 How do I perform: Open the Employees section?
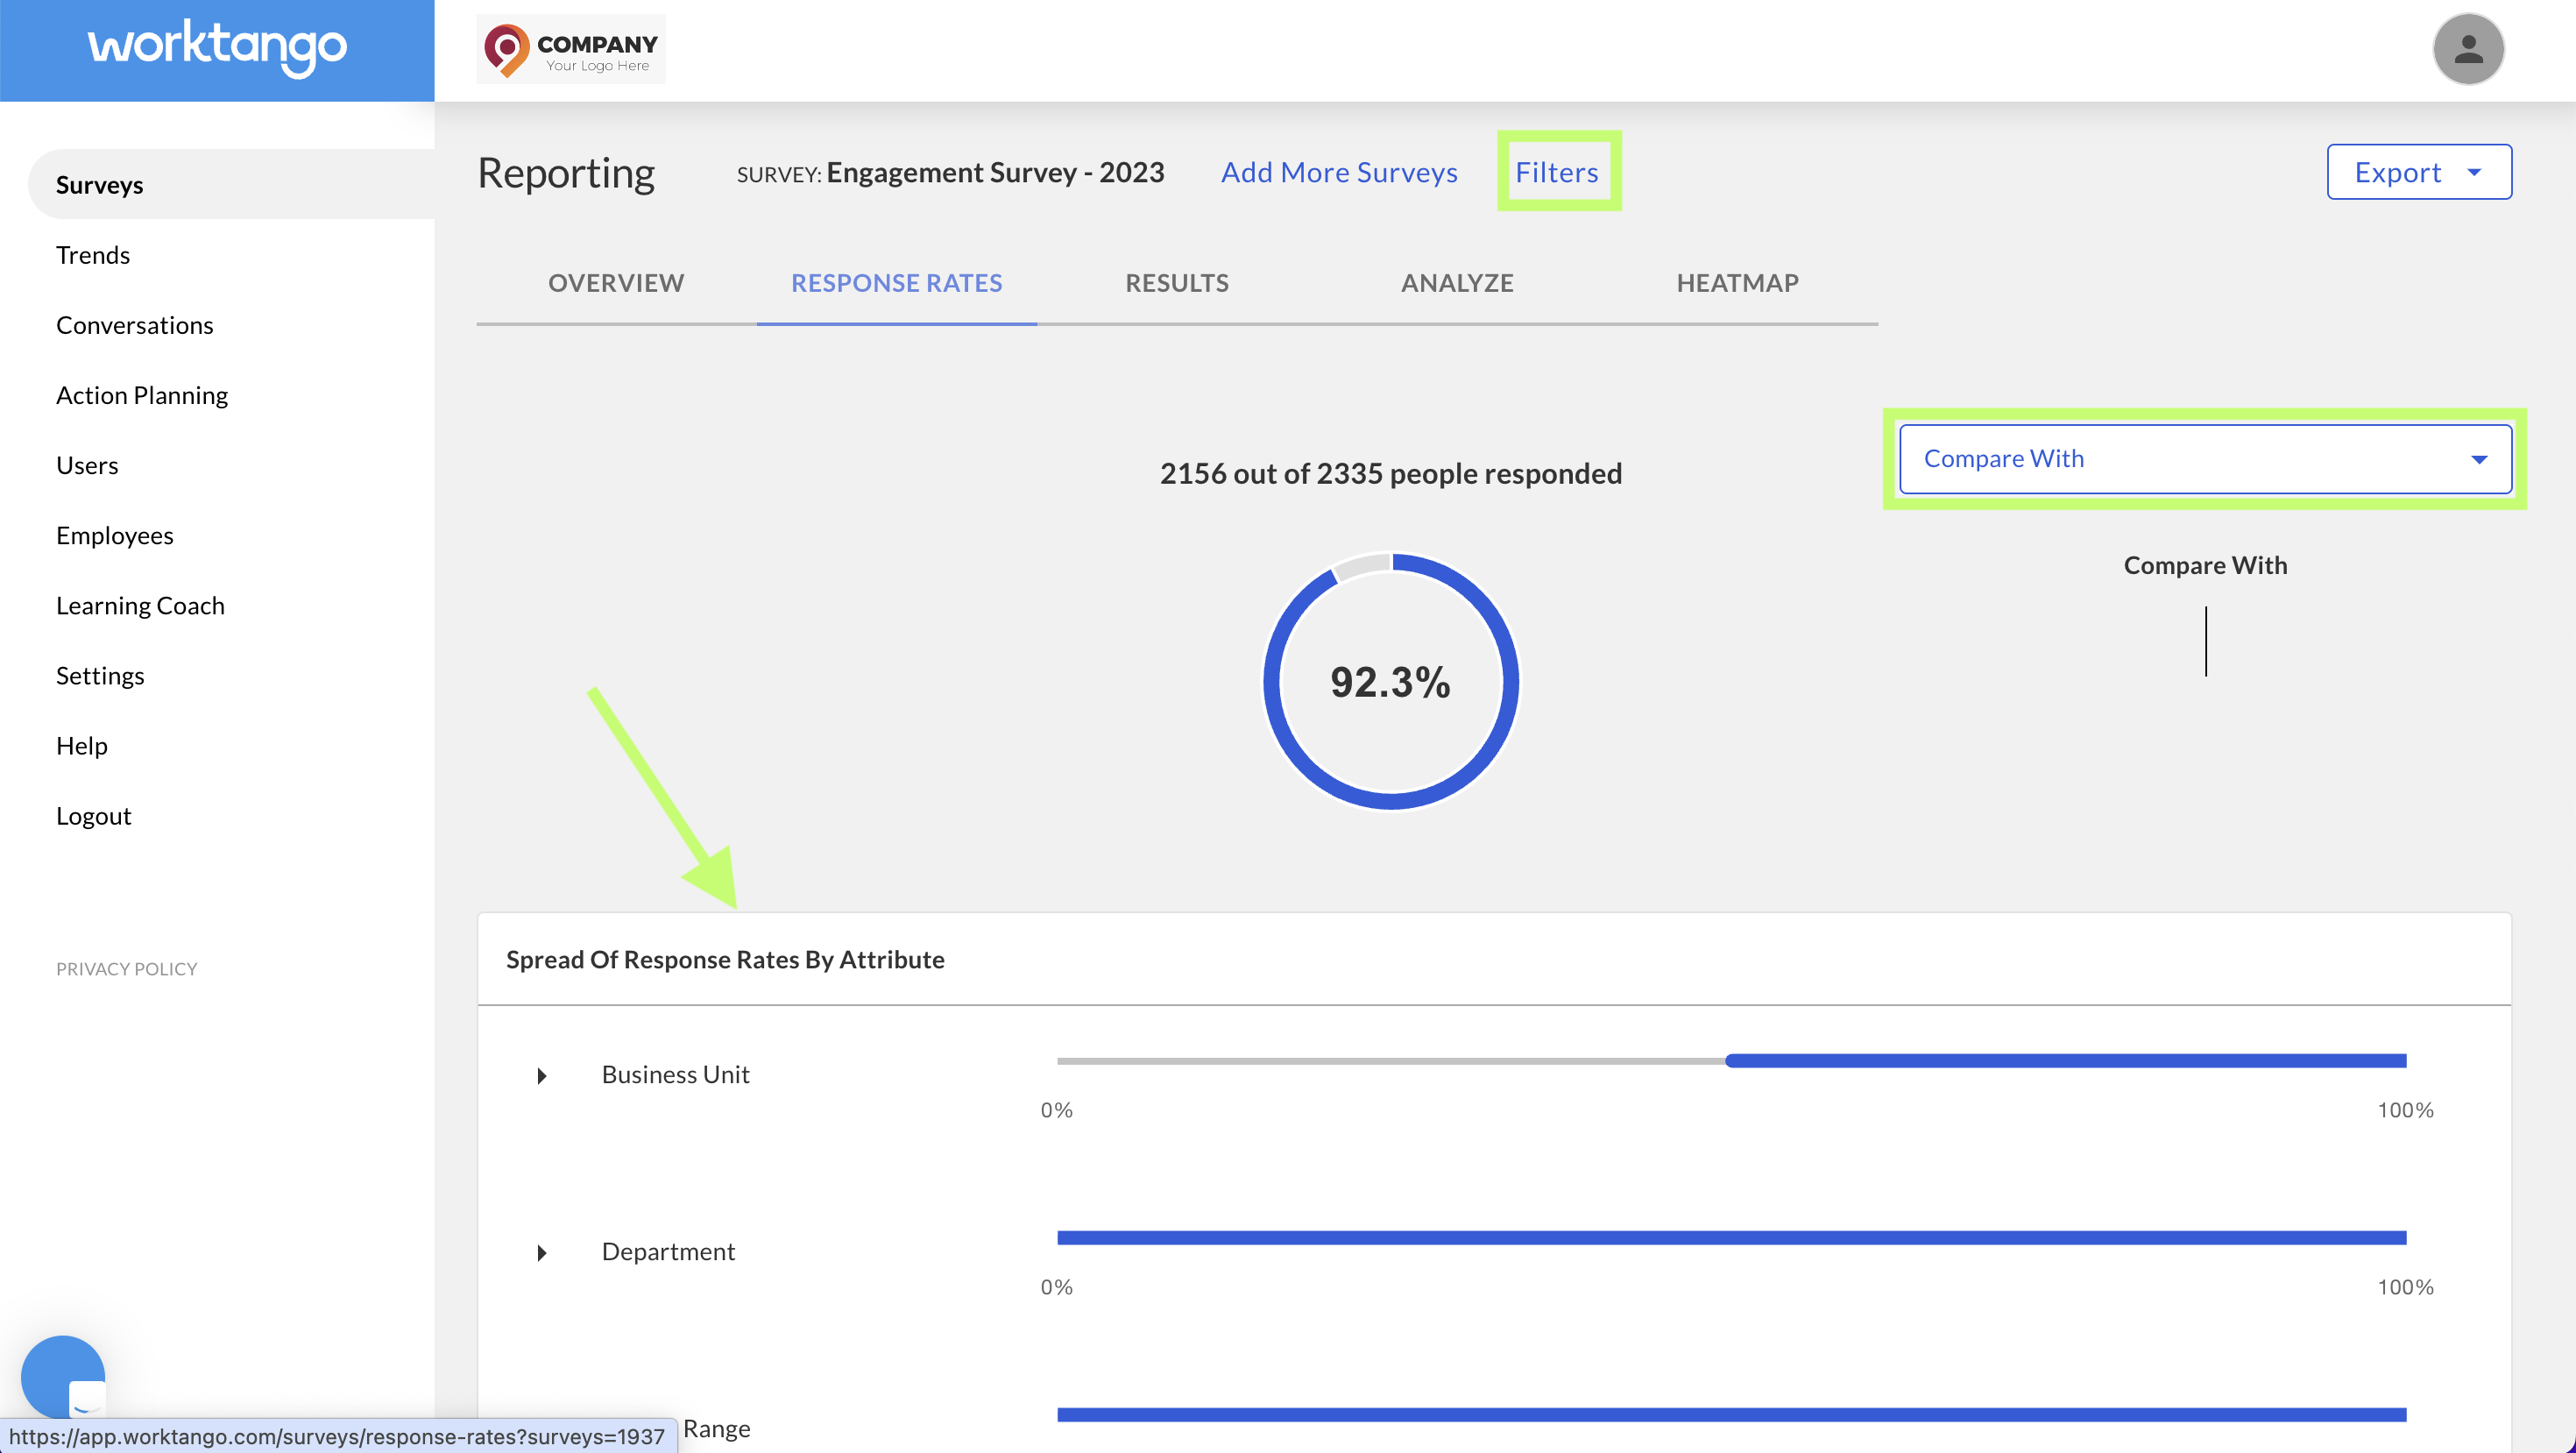coord(115,536)
